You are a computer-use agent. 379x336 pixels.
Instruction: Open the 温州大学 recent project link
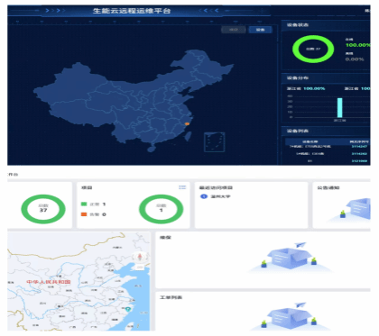pyautogui.click(x=220, y=196)
